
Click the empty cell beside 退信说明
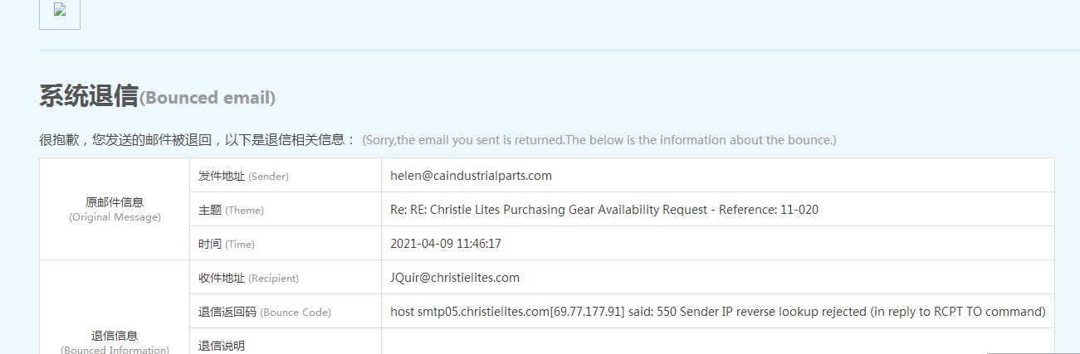tap(717, 342)
